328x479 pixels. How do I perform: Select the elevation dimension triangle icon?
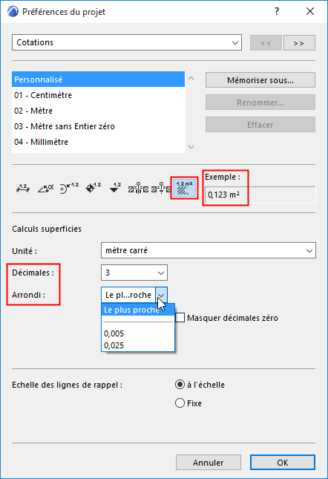(x=115, y=188)
